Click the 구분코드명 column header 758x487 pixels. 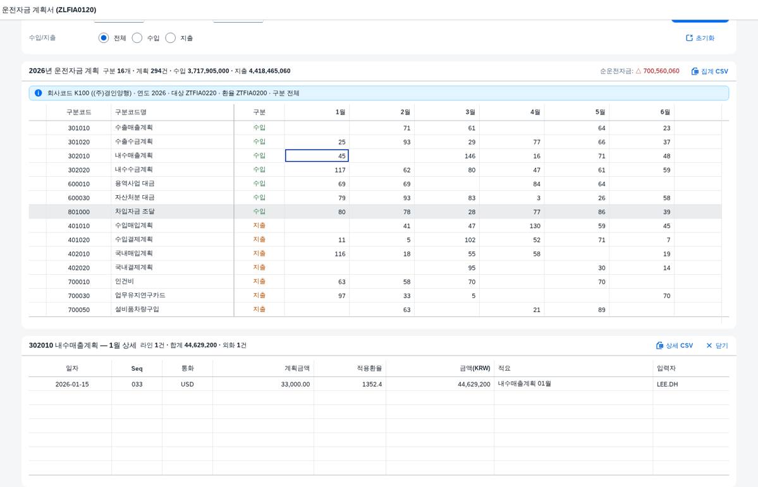click(173, 112)
